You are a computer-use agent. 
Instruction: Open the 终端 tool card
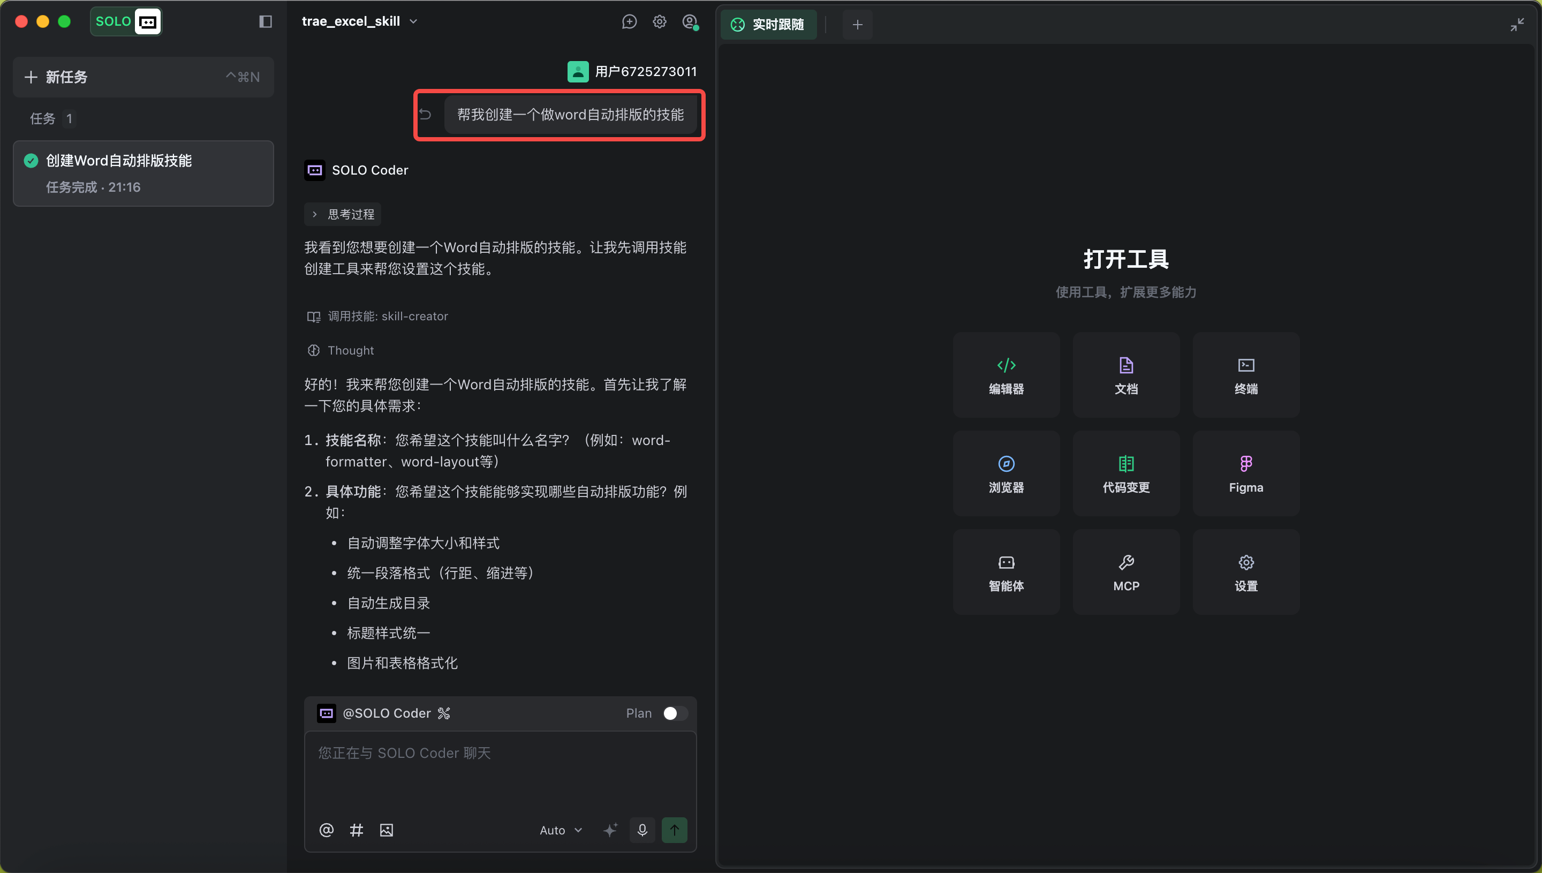coord(1246,375)
